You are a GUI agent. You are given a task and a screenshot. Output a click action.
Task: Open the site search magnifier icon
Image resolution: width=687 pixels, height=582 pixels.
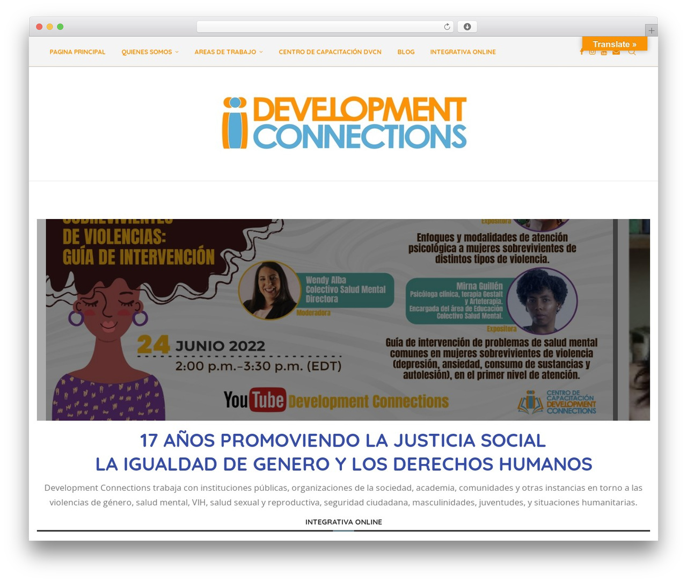[632, 52]
